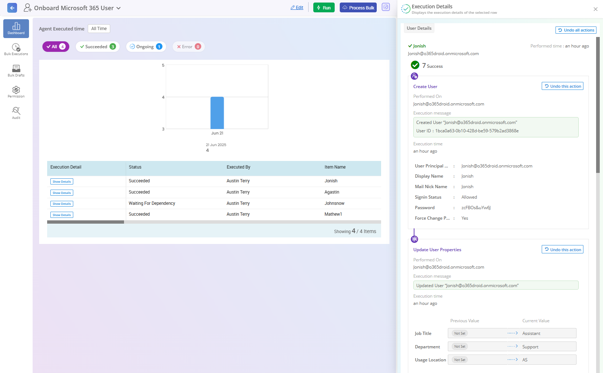Click the Run button

324,8
